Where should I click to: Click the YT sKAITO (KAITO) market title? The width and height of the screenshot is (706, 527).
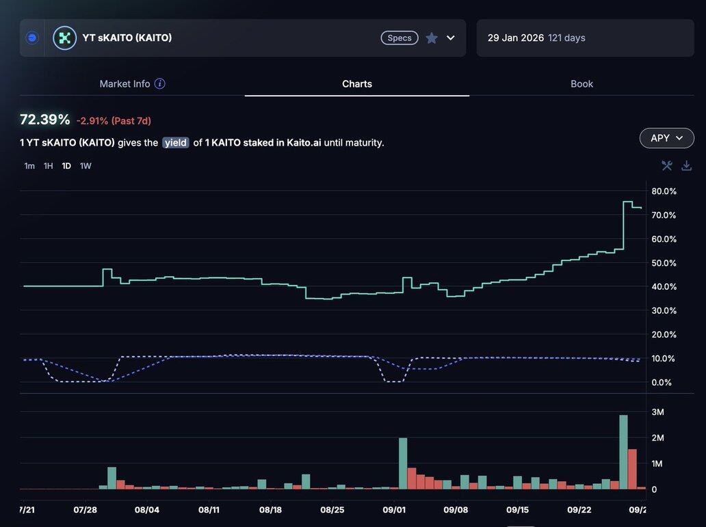127,38
